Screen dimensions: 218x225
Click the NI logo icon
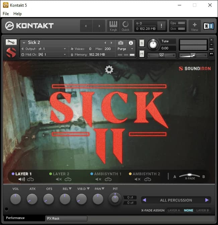209,26
